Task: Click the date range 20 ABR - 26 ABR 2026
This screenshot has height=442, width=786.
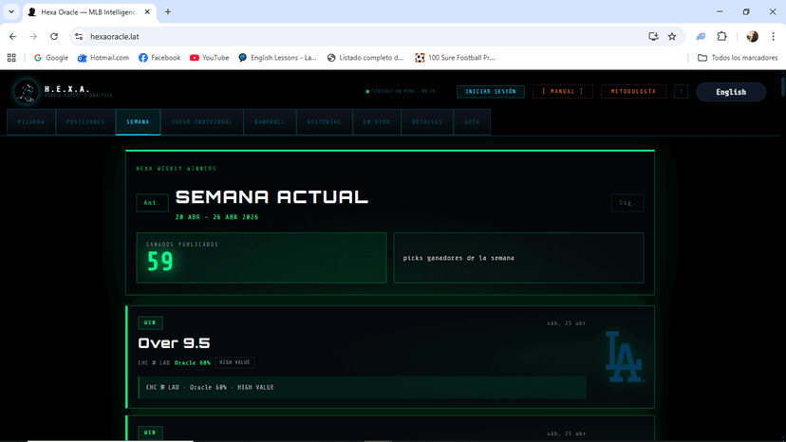Action: click(x=217, y=217)
